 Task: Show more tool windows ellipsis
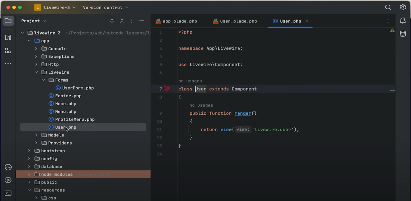coord(8,63)
